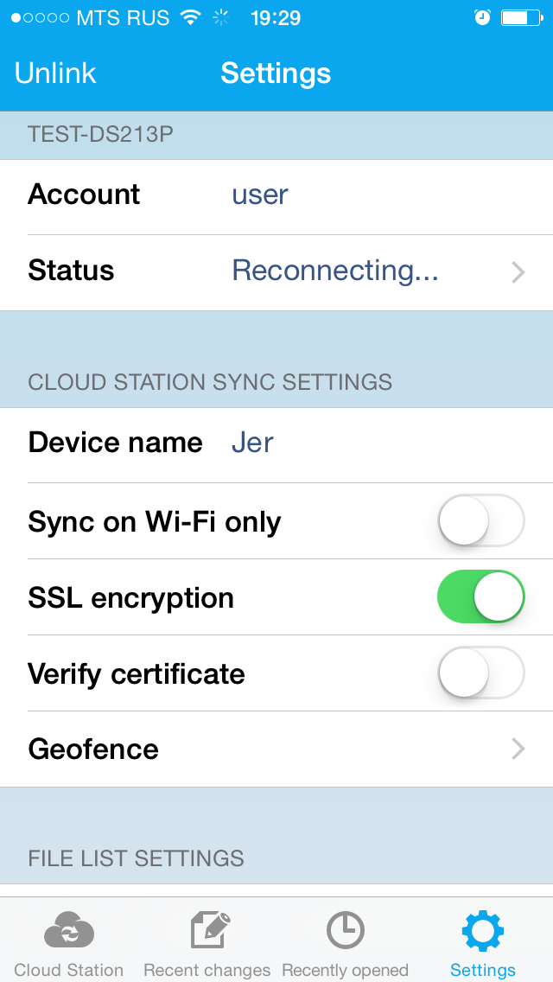Open the Reconnecting... status details
The height and width of the screenshot is (982, 553).
(x=335, y=271)
